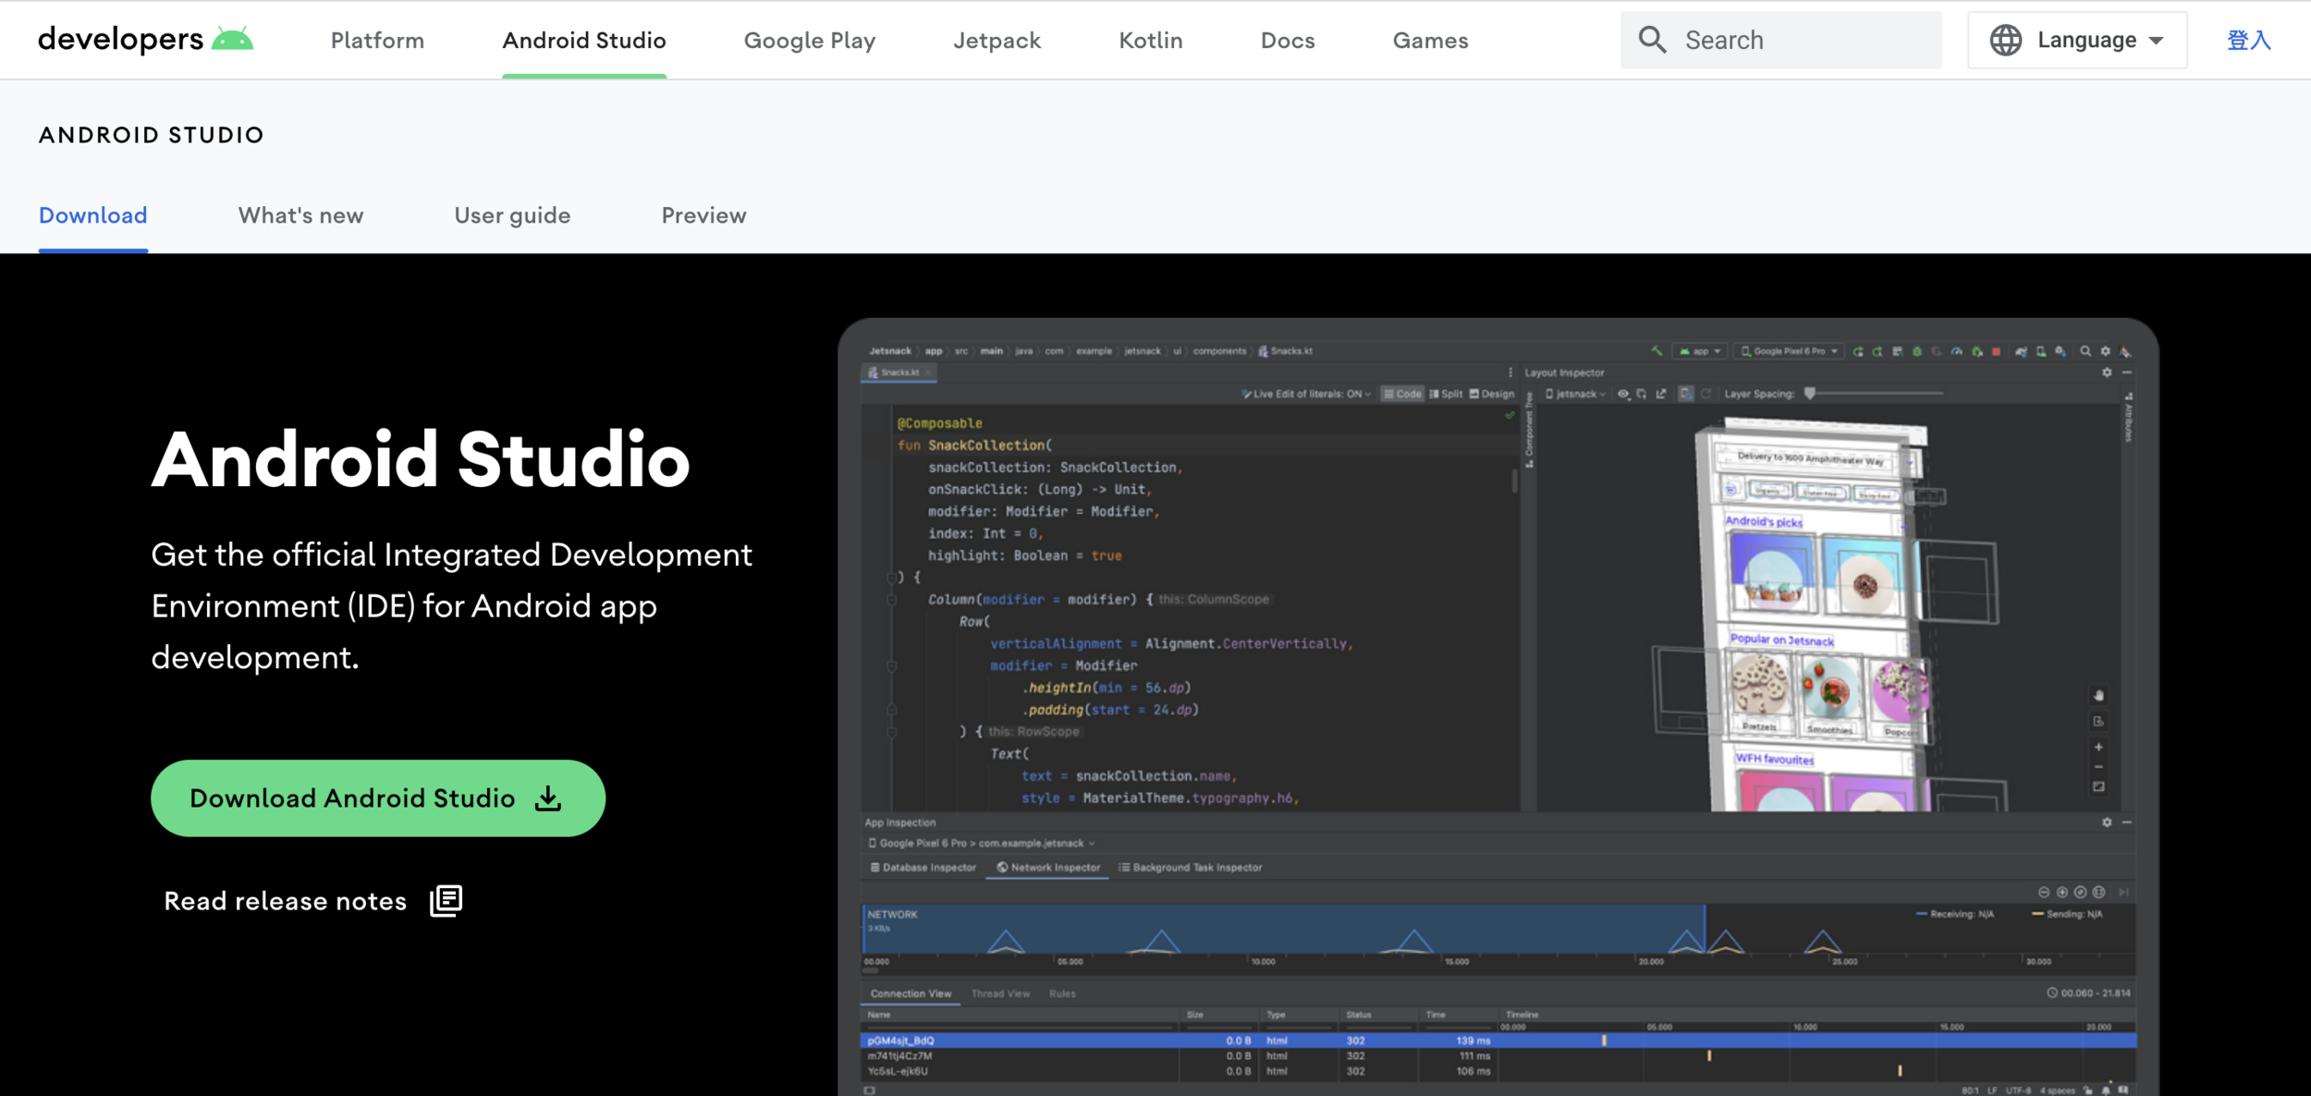
Task: Open the Google Play menu item
Action: [x=809, y=41]
